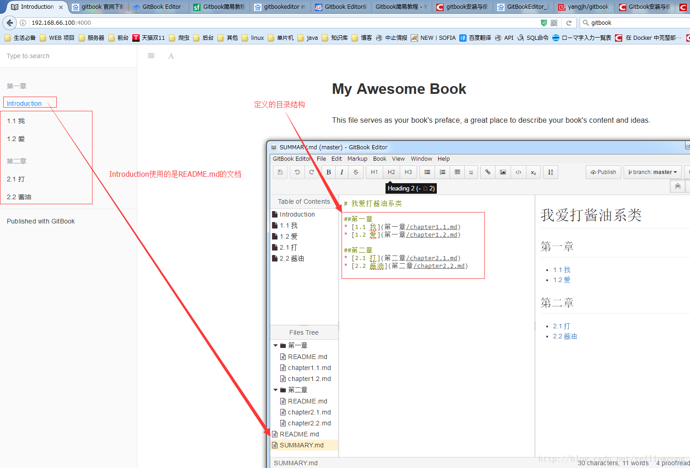The image size is (690, 468).
Task: Click the A-Z sort icon in toolbar
Action: point(551,172)
